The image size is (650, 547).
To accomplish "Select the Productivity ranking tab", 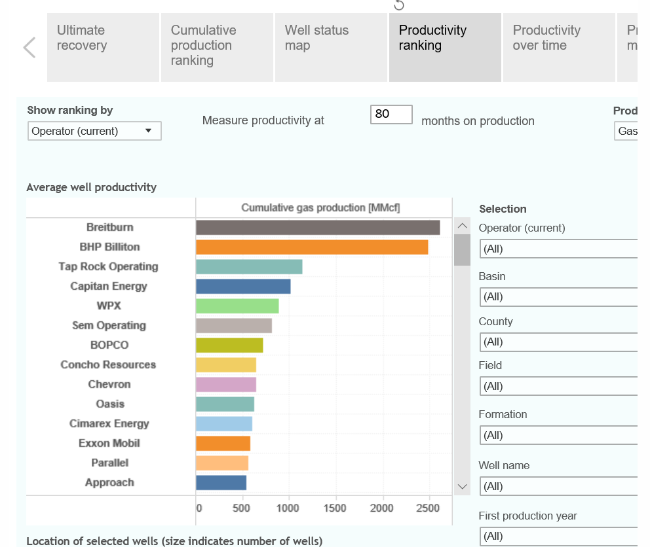I will click(x=445, y=47).
